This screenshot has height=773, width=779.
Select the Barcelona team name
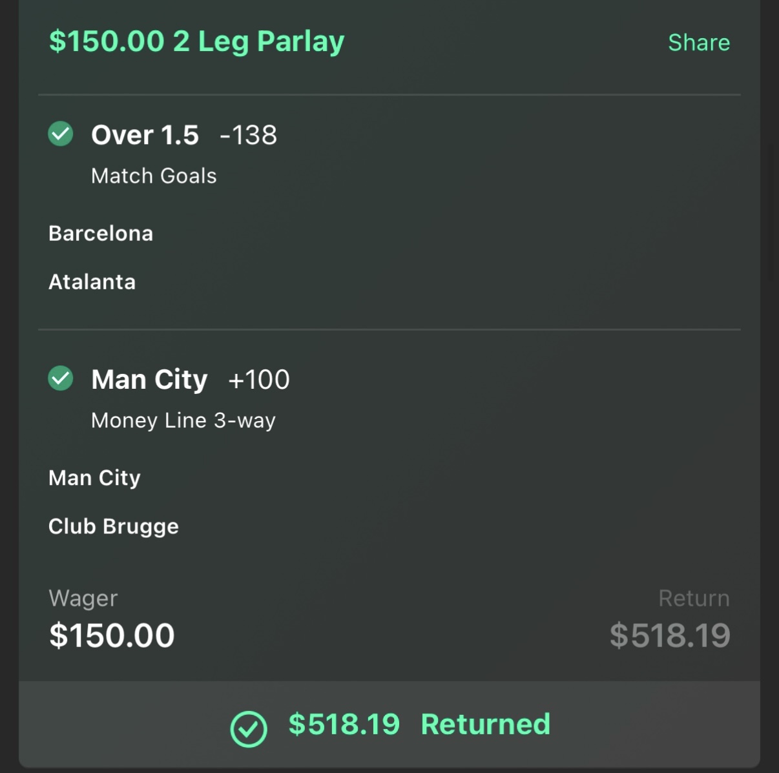point(101,233)
